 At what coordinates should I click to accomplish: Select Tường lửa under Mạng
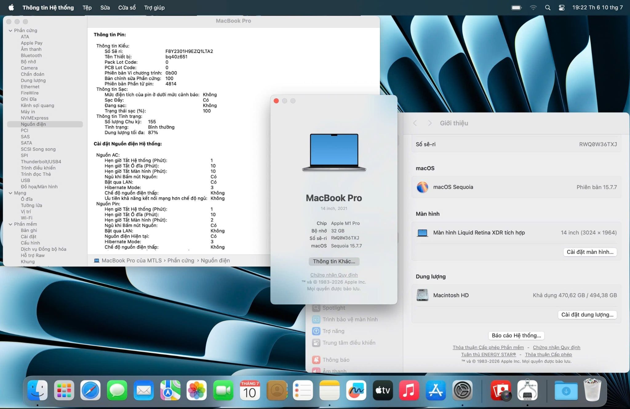31,205
